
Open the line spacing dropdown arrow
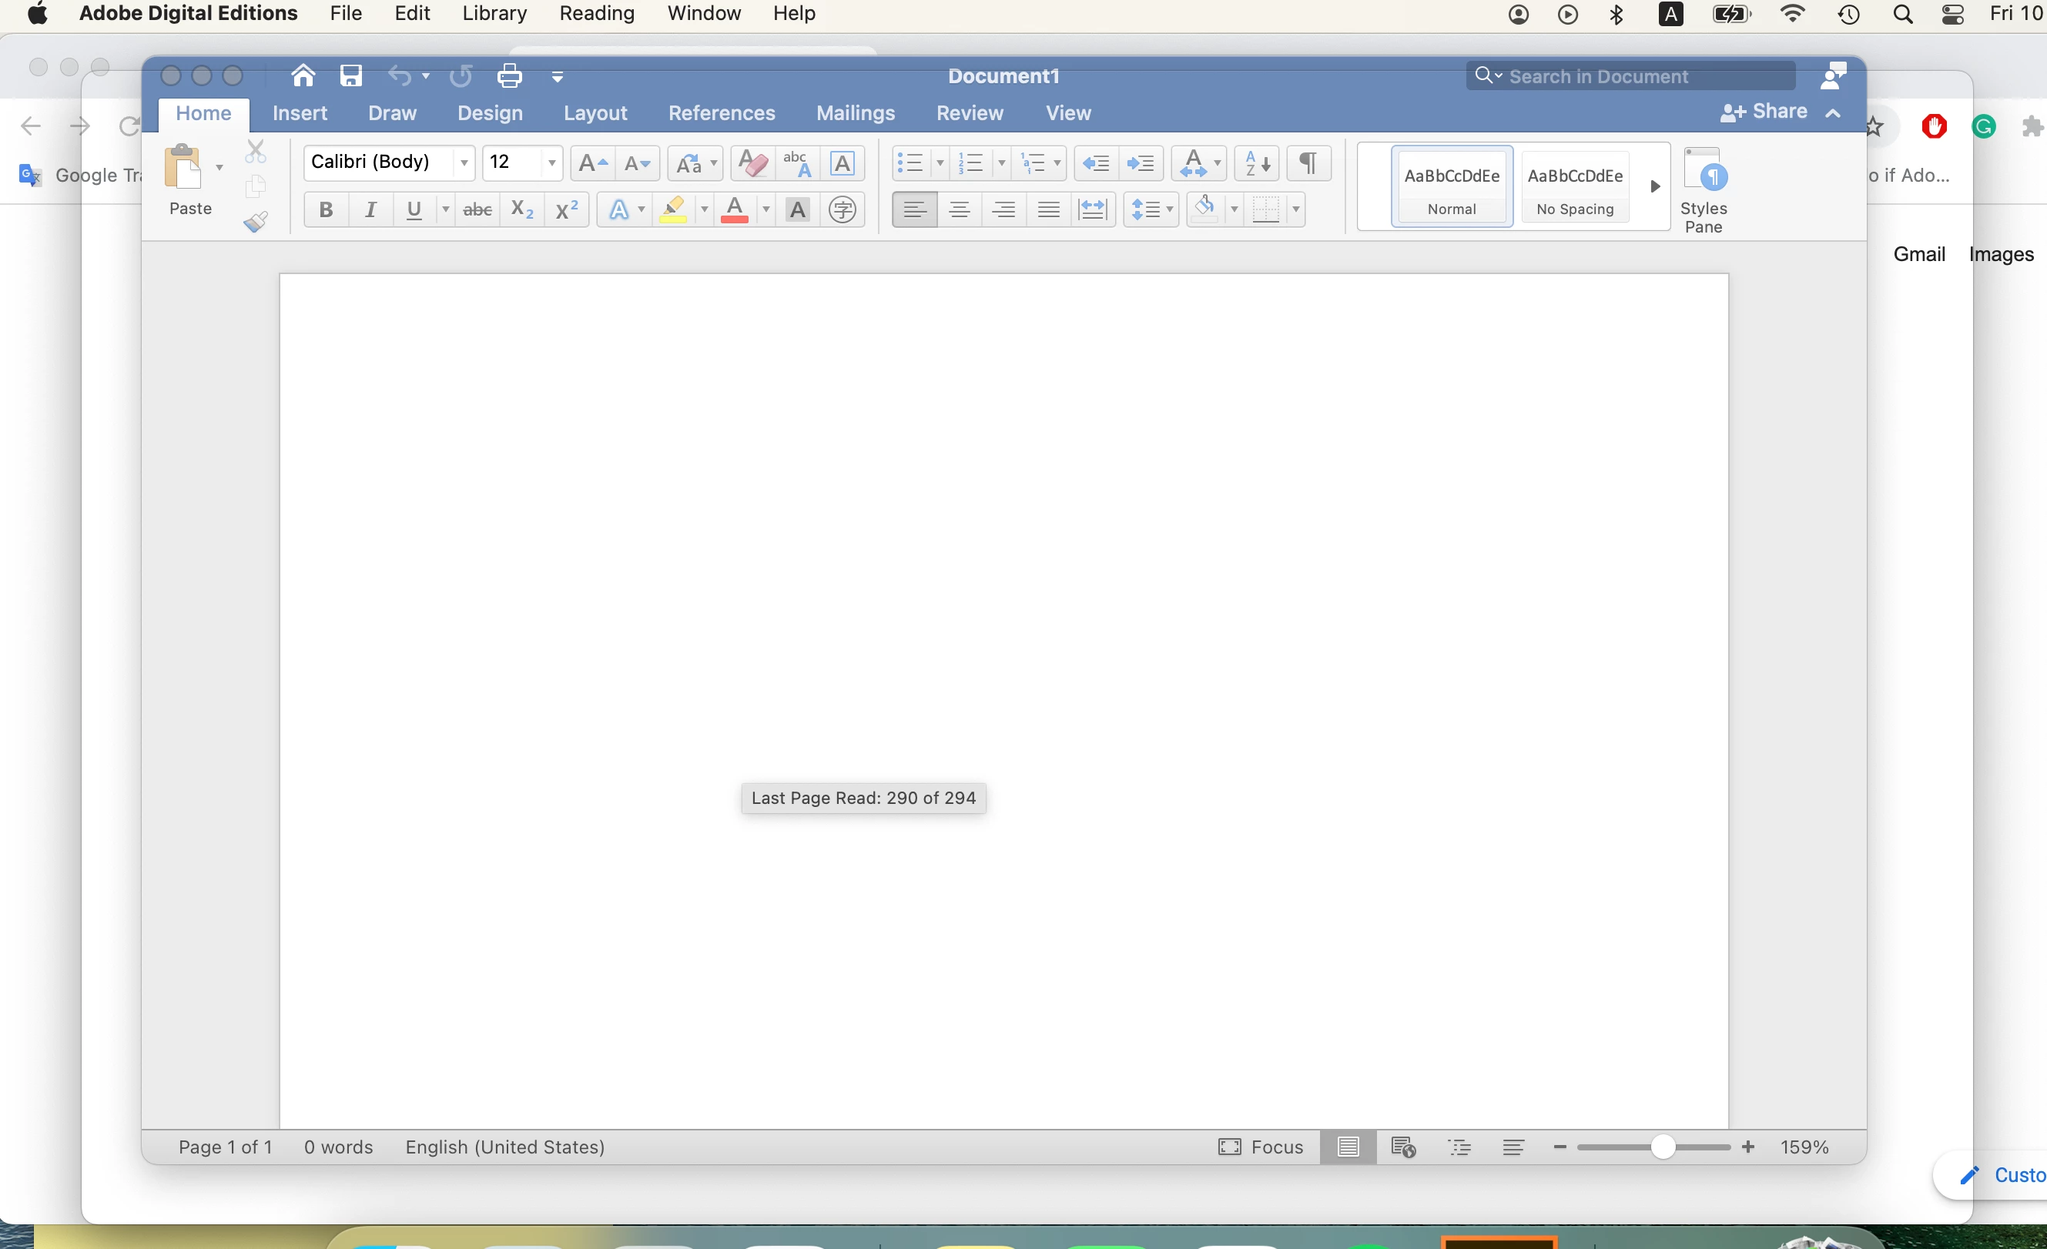click(1170, 210)
